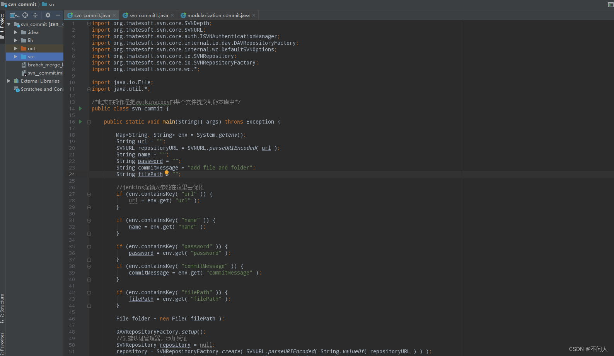Open the Z: Structure tool window tab
This screenshot has width=614, height=356.
pyautogui.click(x=2, y=308)
